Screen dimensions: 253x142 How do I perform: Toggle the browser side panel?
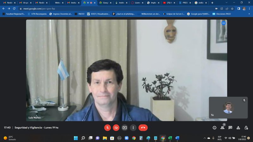tap(239, 9)
